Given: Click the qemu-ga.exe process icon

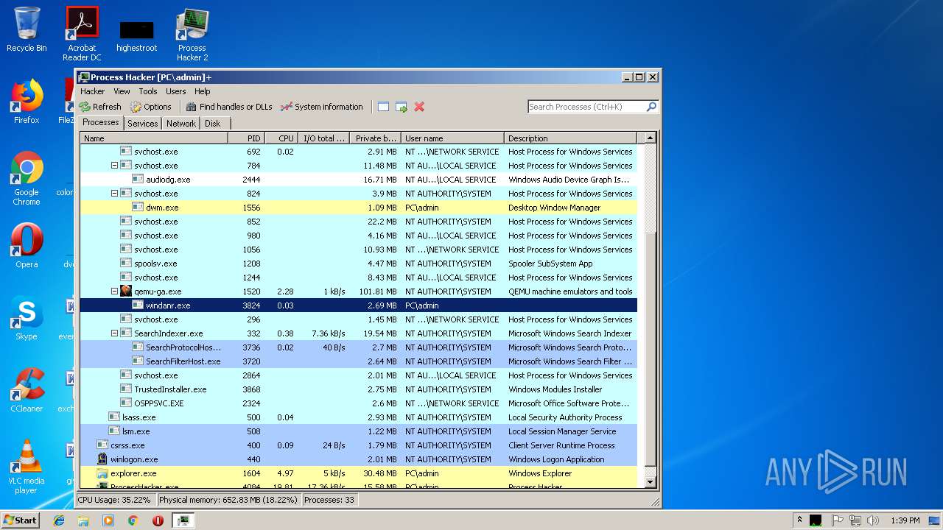Looking at the screenshot, I should click(x=126, y=291).
